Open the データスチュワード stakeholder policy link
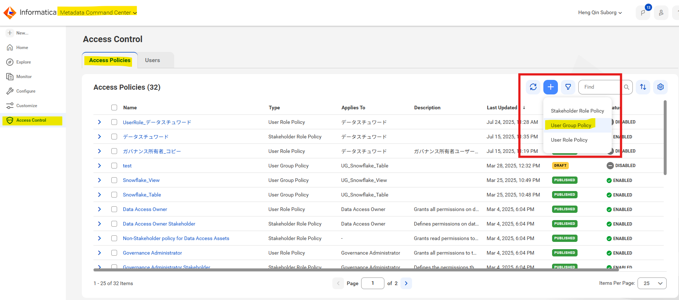The image size is (679, 300). click(x=146, y=137)
